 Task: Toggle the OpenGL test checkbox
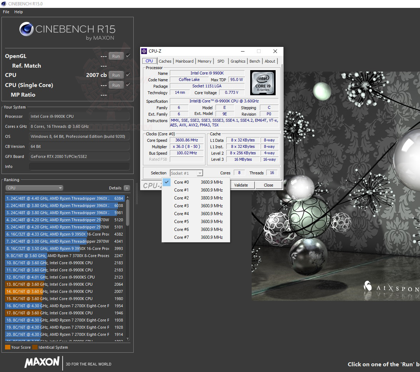click(x=128, y=56)
